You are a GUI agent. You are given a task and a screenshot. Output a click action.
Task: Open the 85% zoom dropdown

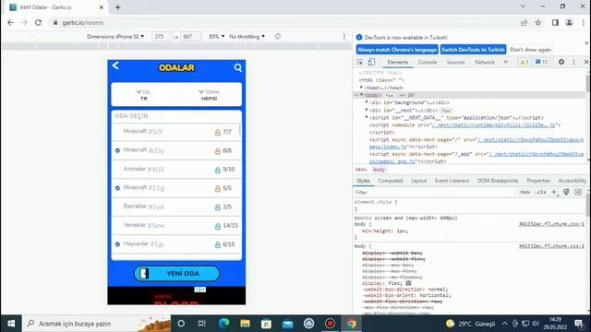point(216,37)
